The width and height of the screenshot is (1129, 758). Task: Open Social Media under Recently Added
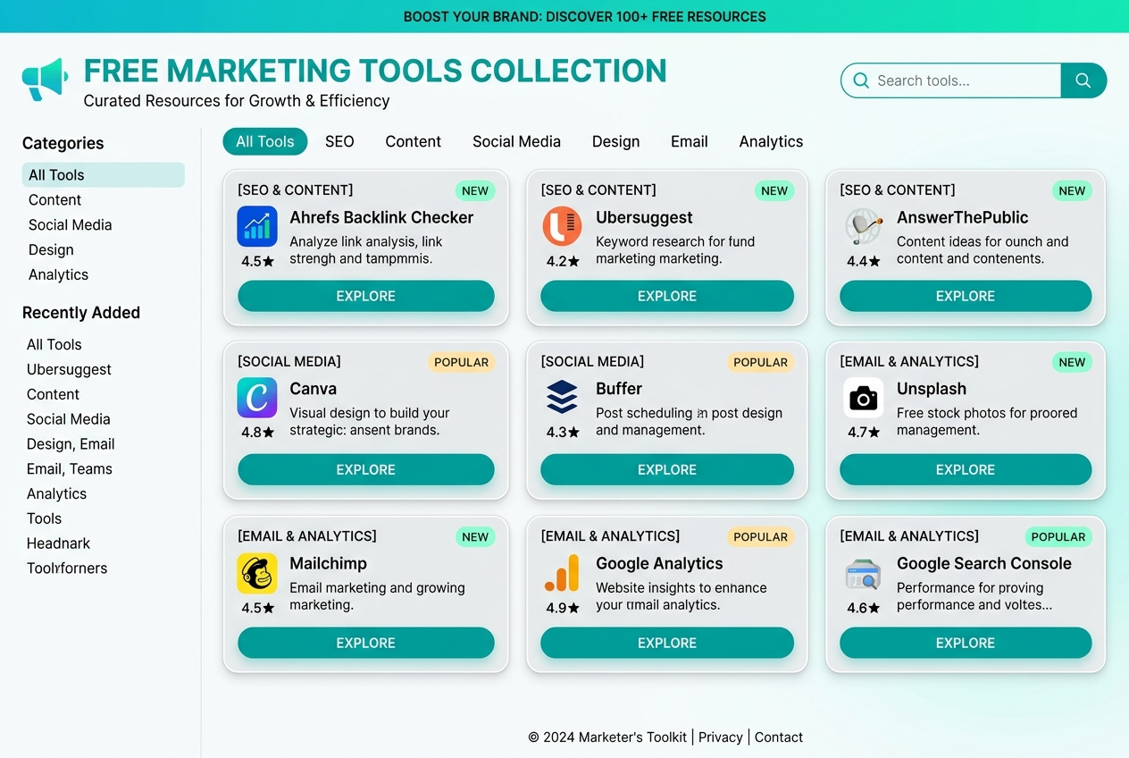click(68, 419)
